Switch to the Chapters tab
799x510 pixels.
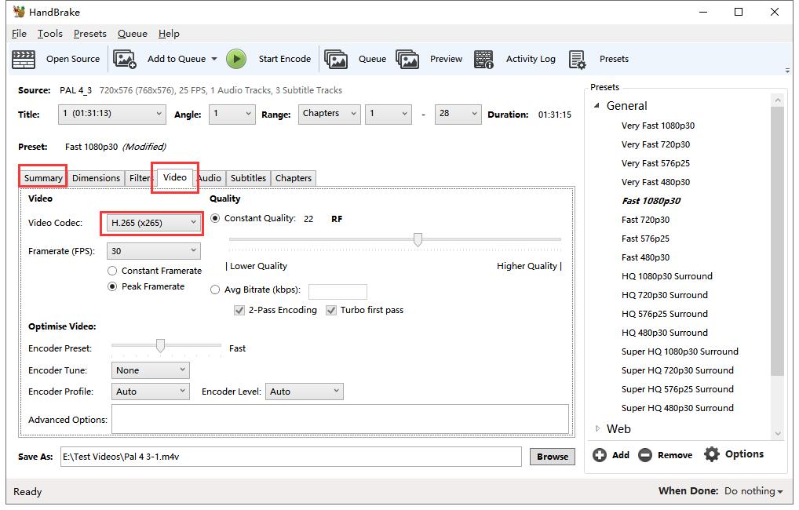point(294,178)
